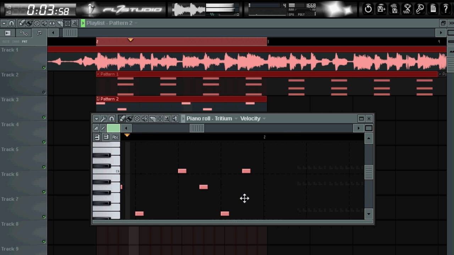
Task: Select the Piano roll pencil draw tool
Action: pos(122,119)
